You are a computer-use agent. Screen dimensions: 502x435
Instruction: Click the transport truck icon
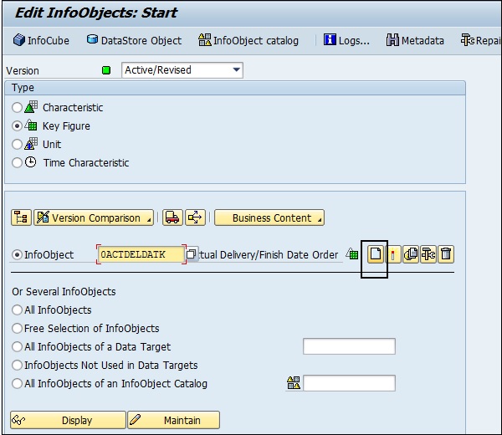pyautogui.click(x=172, y=217)
